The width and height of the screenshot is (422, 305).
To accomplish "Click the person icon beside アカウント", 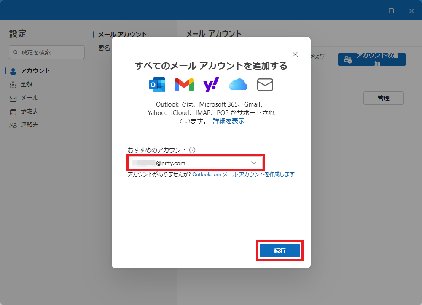I will [13, 71].
